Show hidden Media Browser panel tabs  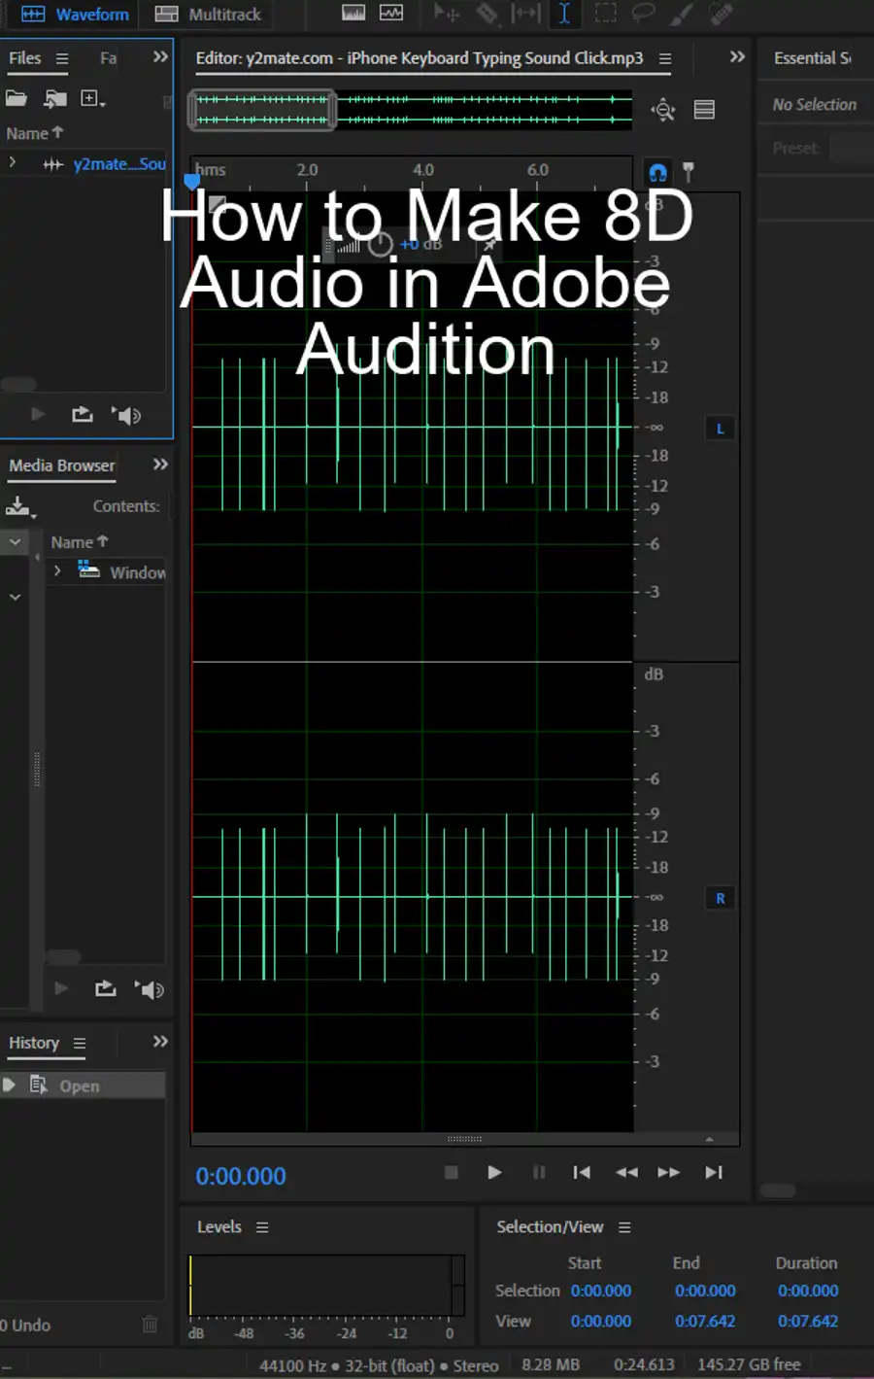[x=160, y=465]
